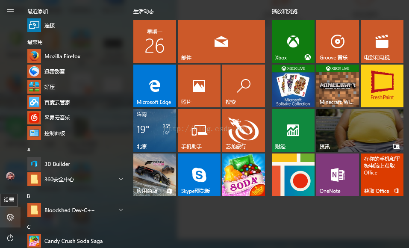Viewport: 409px width, 248px height.
Task: Open the 360安全中心 folder entry
Action: pos(76,179)
